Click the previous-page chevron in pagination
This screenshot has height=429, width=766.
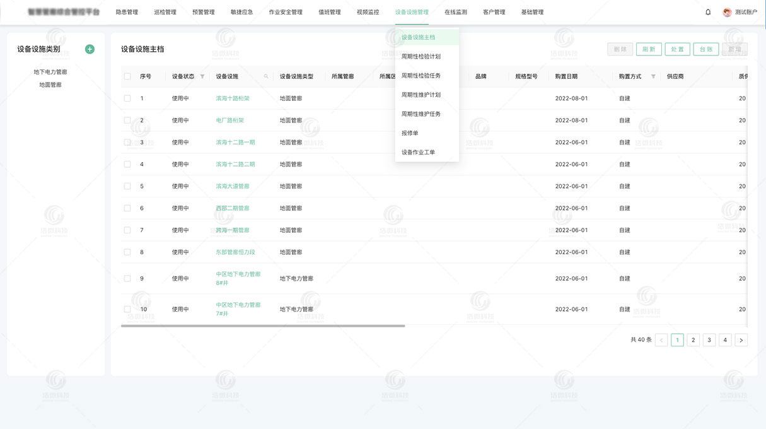pos(661,339)
